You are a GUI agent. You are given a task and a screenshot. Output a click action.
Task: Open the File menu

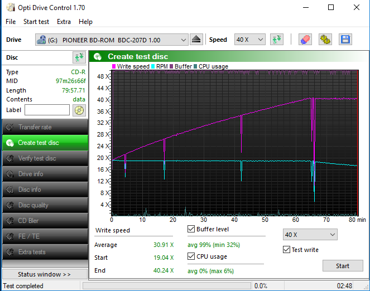pos(11,22)
